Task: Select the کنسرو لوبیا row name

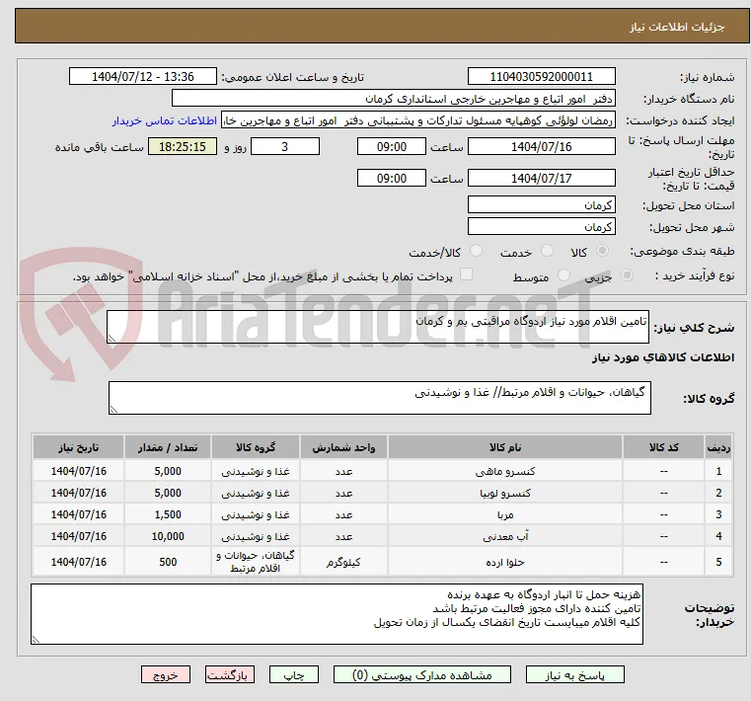Action: click(x=505, y=493)
